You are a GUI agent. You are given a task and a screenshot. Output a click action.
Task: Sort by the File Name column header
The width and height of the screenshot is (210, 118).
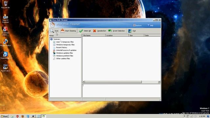[94, 35]
